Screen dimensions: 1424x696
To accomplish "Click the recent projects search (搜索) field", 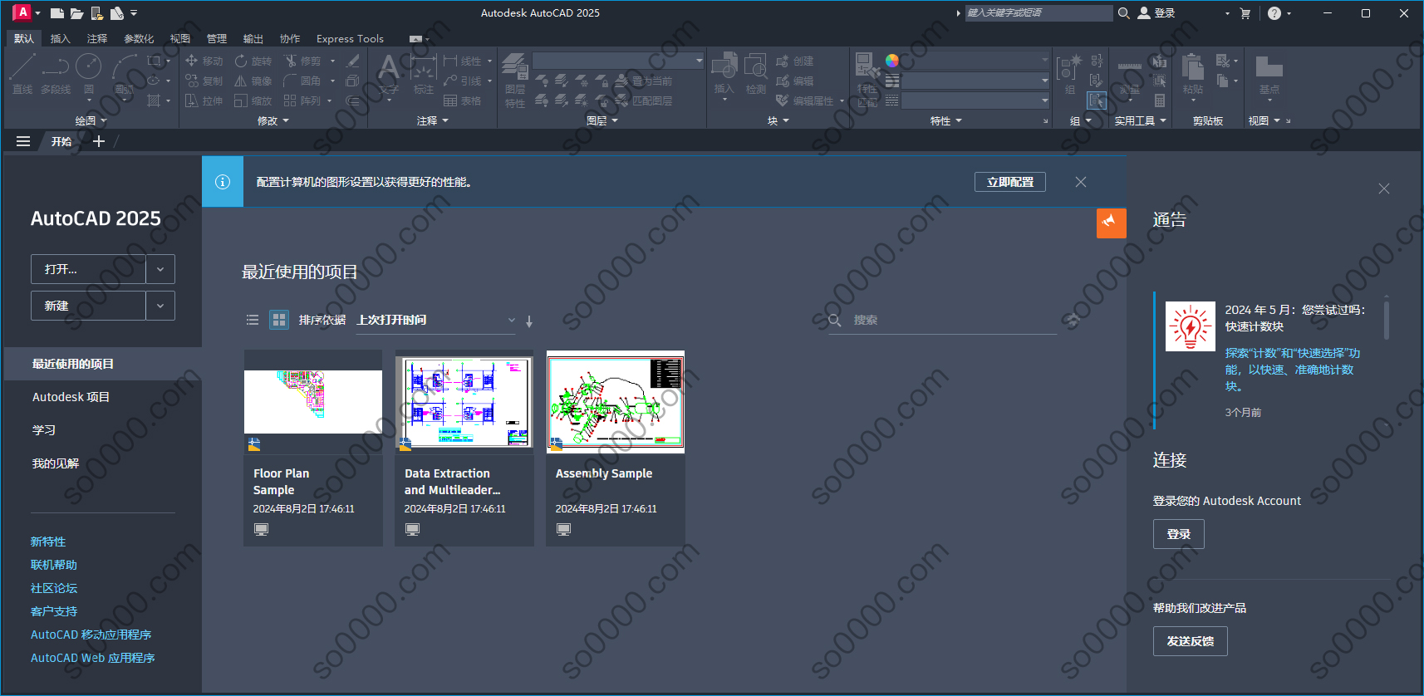I will tap(942, 320).
